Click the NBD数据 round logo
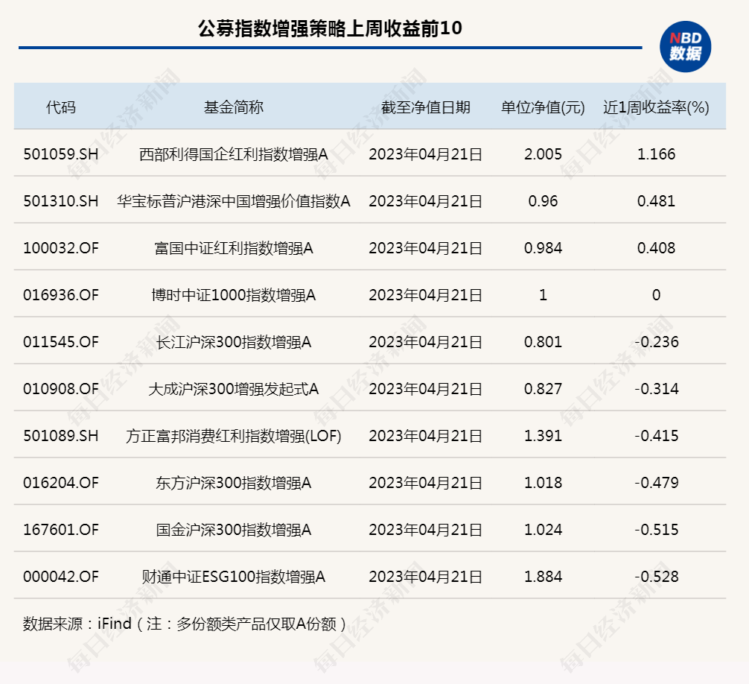Viewport: 749px width, 684px height. click(x=686, y=47)
